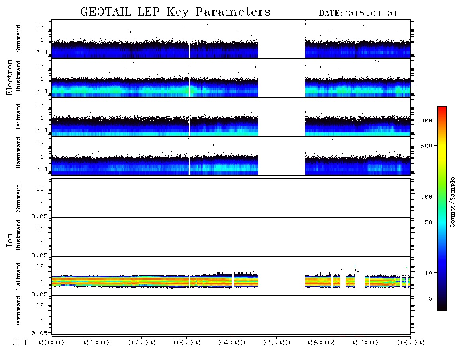The image size is (455, 350).
Task: Click the U T axis label
Action: [20, 343]
